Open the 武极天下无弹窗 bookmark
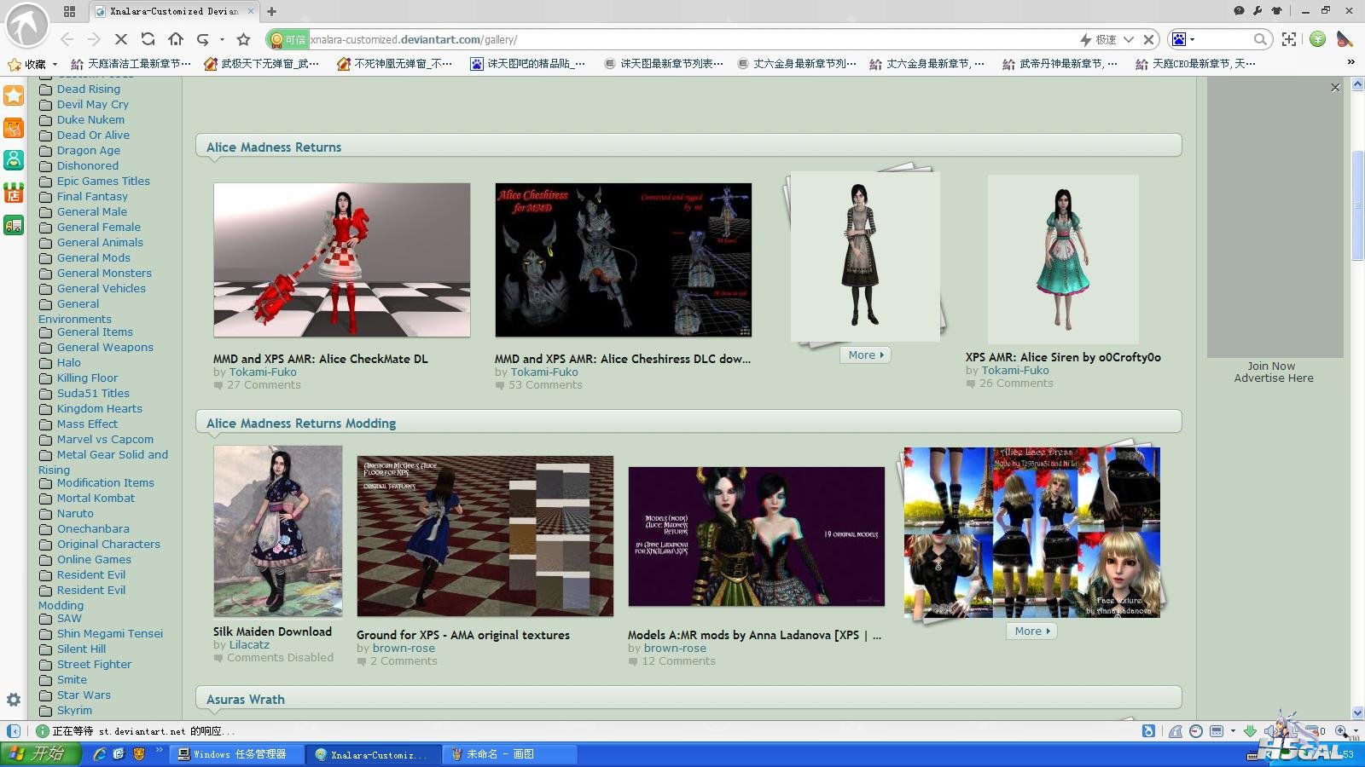Screen dimensions: 1365x767 coord(261,64)
